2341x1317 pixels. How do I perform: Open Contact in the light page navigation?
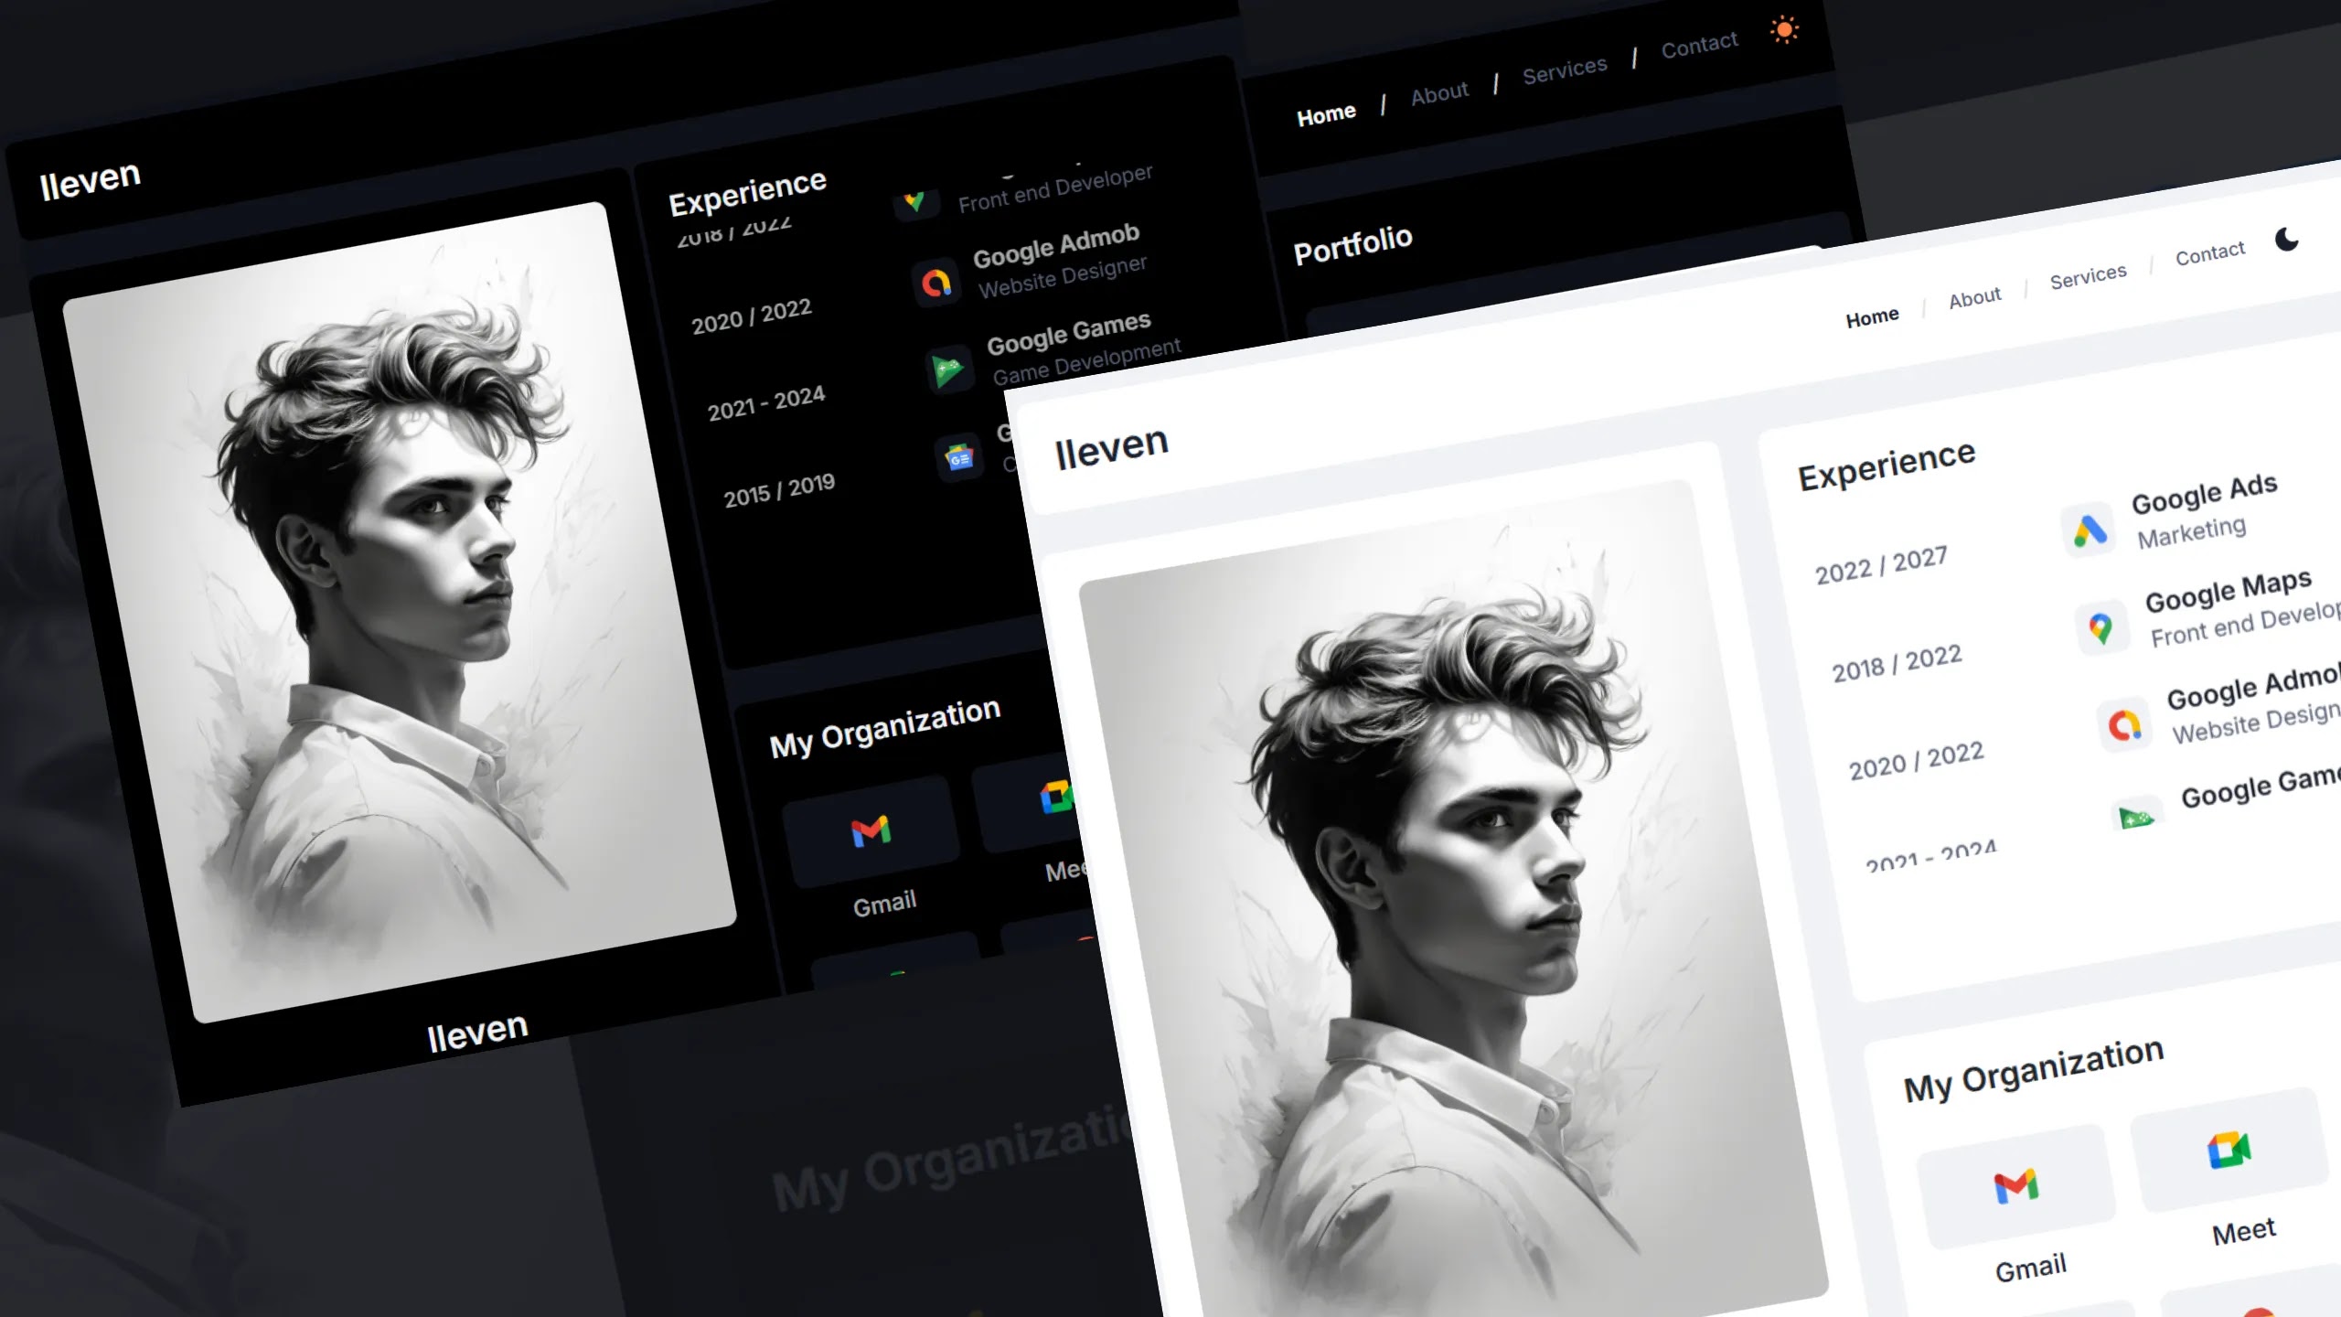pos(2209,253)
